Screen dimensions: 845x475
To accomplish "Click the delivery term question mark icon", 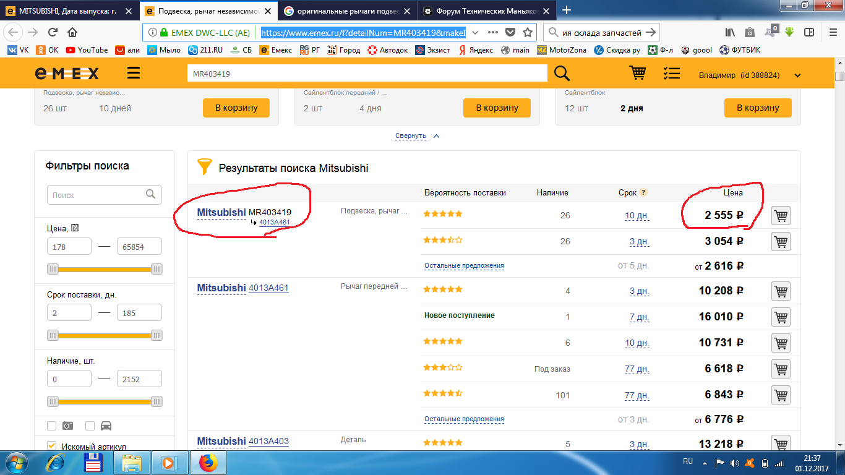I will pyautogui.click(x=643, y=192).
